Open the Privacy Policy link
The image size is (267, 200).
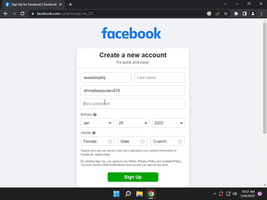pos(147,161)
